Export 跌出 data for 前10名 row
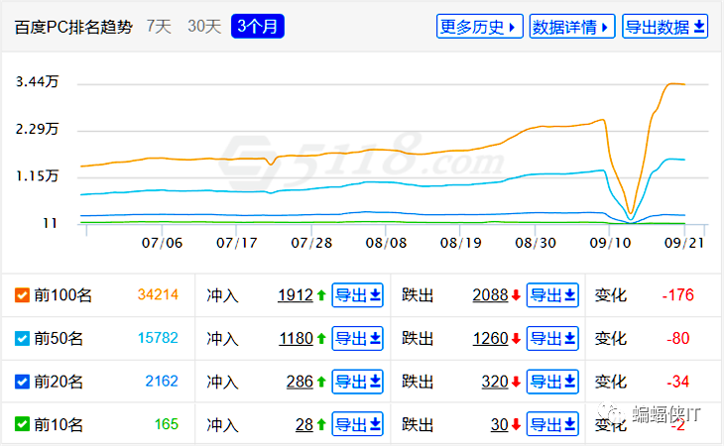724x446 pixels. (552, 424)
